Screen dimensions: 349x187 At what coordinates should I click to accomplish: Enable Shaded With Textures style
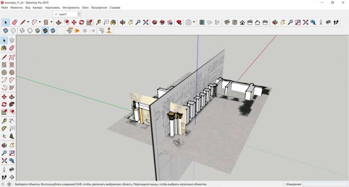coord(45,31)
